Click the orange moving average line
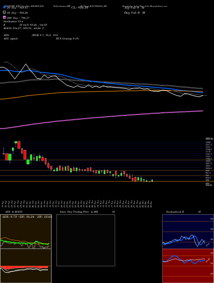The width and height of the screenshot is (214, 283). 101,92
